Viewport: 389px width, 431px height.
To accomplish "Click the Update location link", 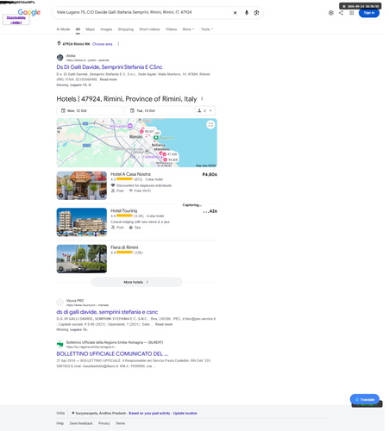I will (185, 413).
